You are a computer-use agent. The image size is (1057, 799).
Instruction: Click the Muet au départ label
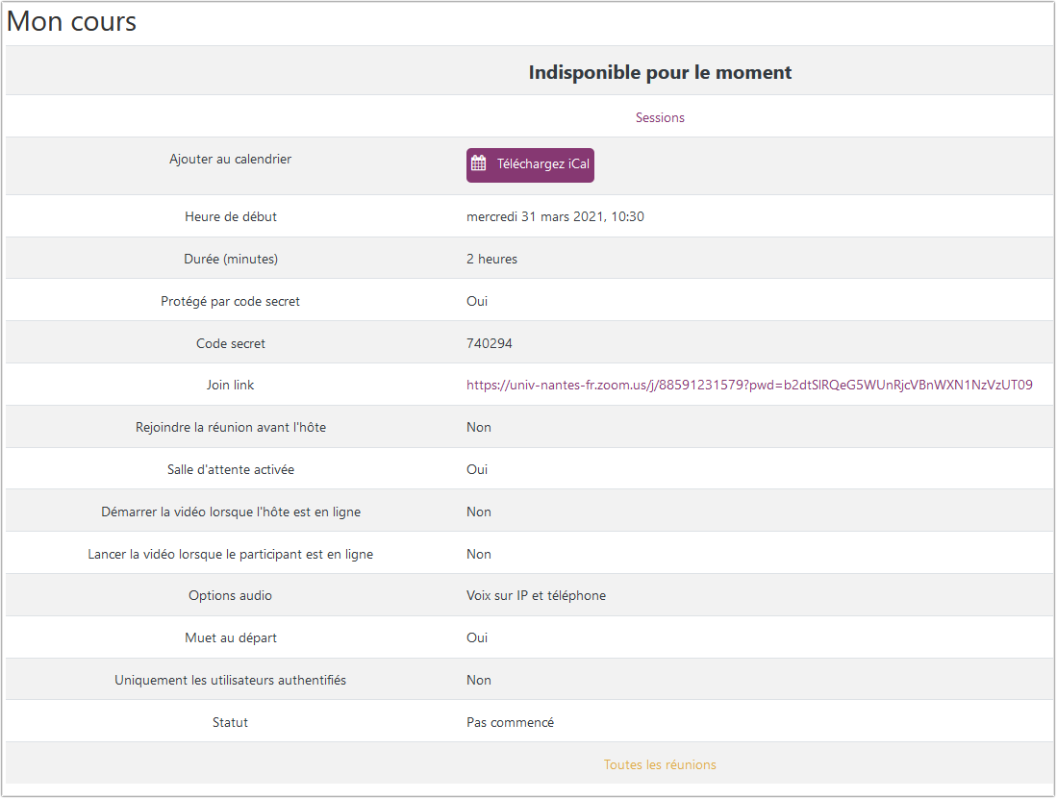pos(231,637)
